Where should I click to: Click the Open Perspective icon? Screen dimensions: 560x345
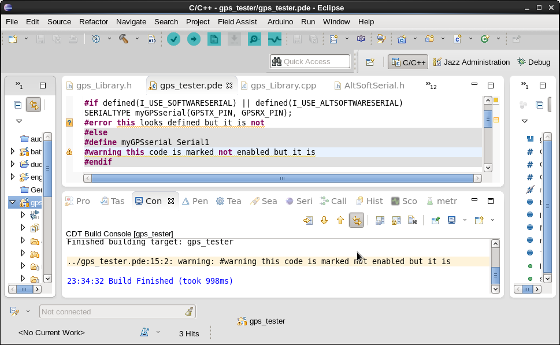(x=370, y=62)
